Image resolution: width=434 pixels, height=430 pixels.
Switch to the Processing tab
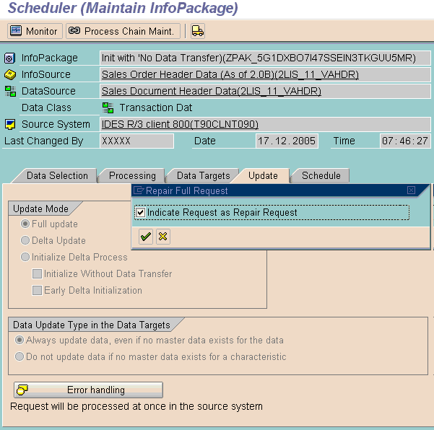pos(132,176)
